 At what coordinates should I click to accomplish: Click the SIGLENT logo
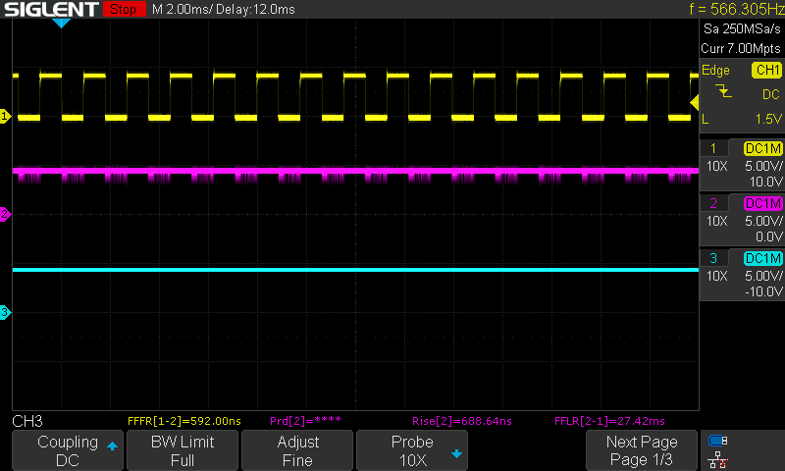click(x=51, y=9)
